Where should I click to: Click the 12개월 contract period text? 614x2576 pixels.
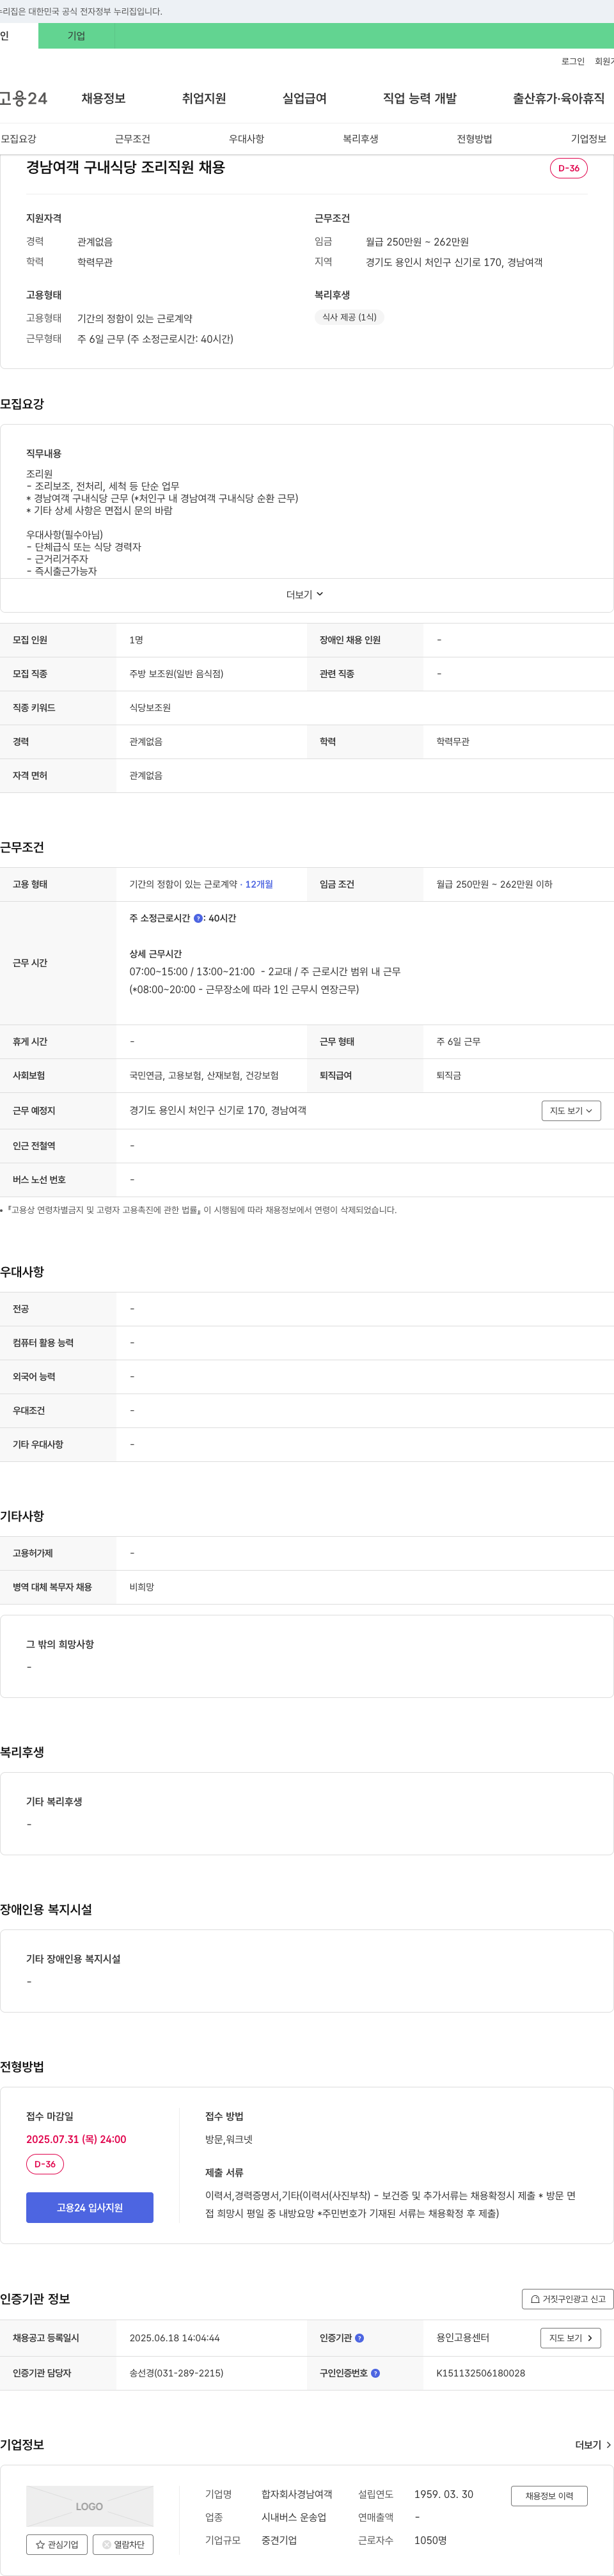[259, 884]
